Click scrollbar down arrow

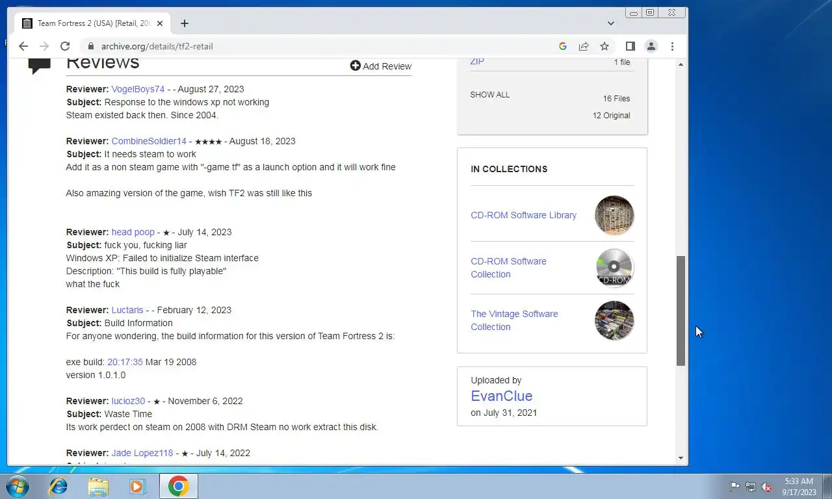681,458
